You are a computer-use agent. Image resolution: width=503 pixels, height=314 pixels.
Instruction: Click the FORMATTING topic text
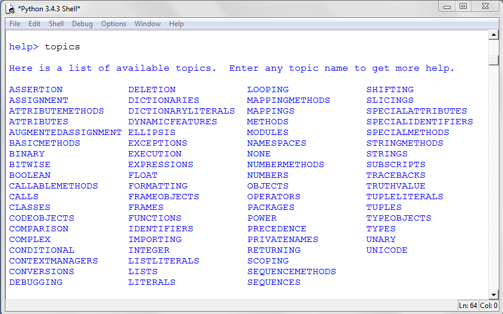click(158, 186)
